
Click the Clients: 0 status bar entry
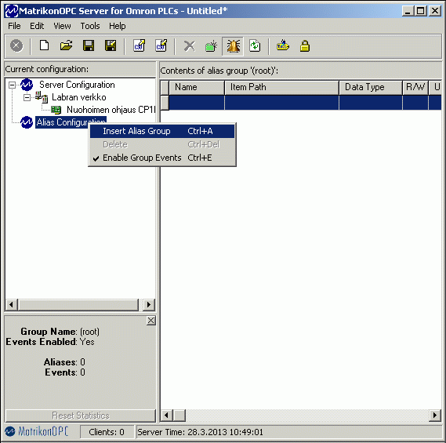107,432
